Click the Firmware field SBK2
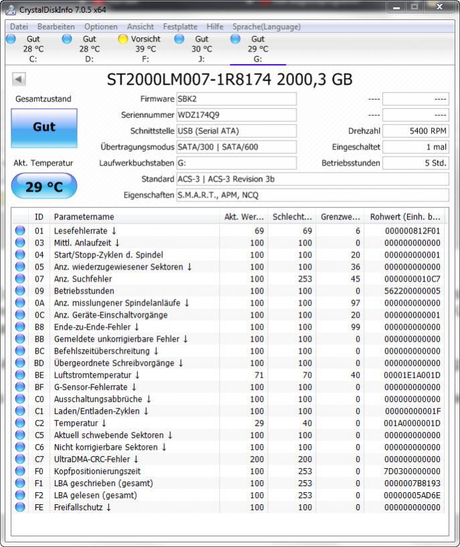Screen dimensions: 460x547 point(236,99)
